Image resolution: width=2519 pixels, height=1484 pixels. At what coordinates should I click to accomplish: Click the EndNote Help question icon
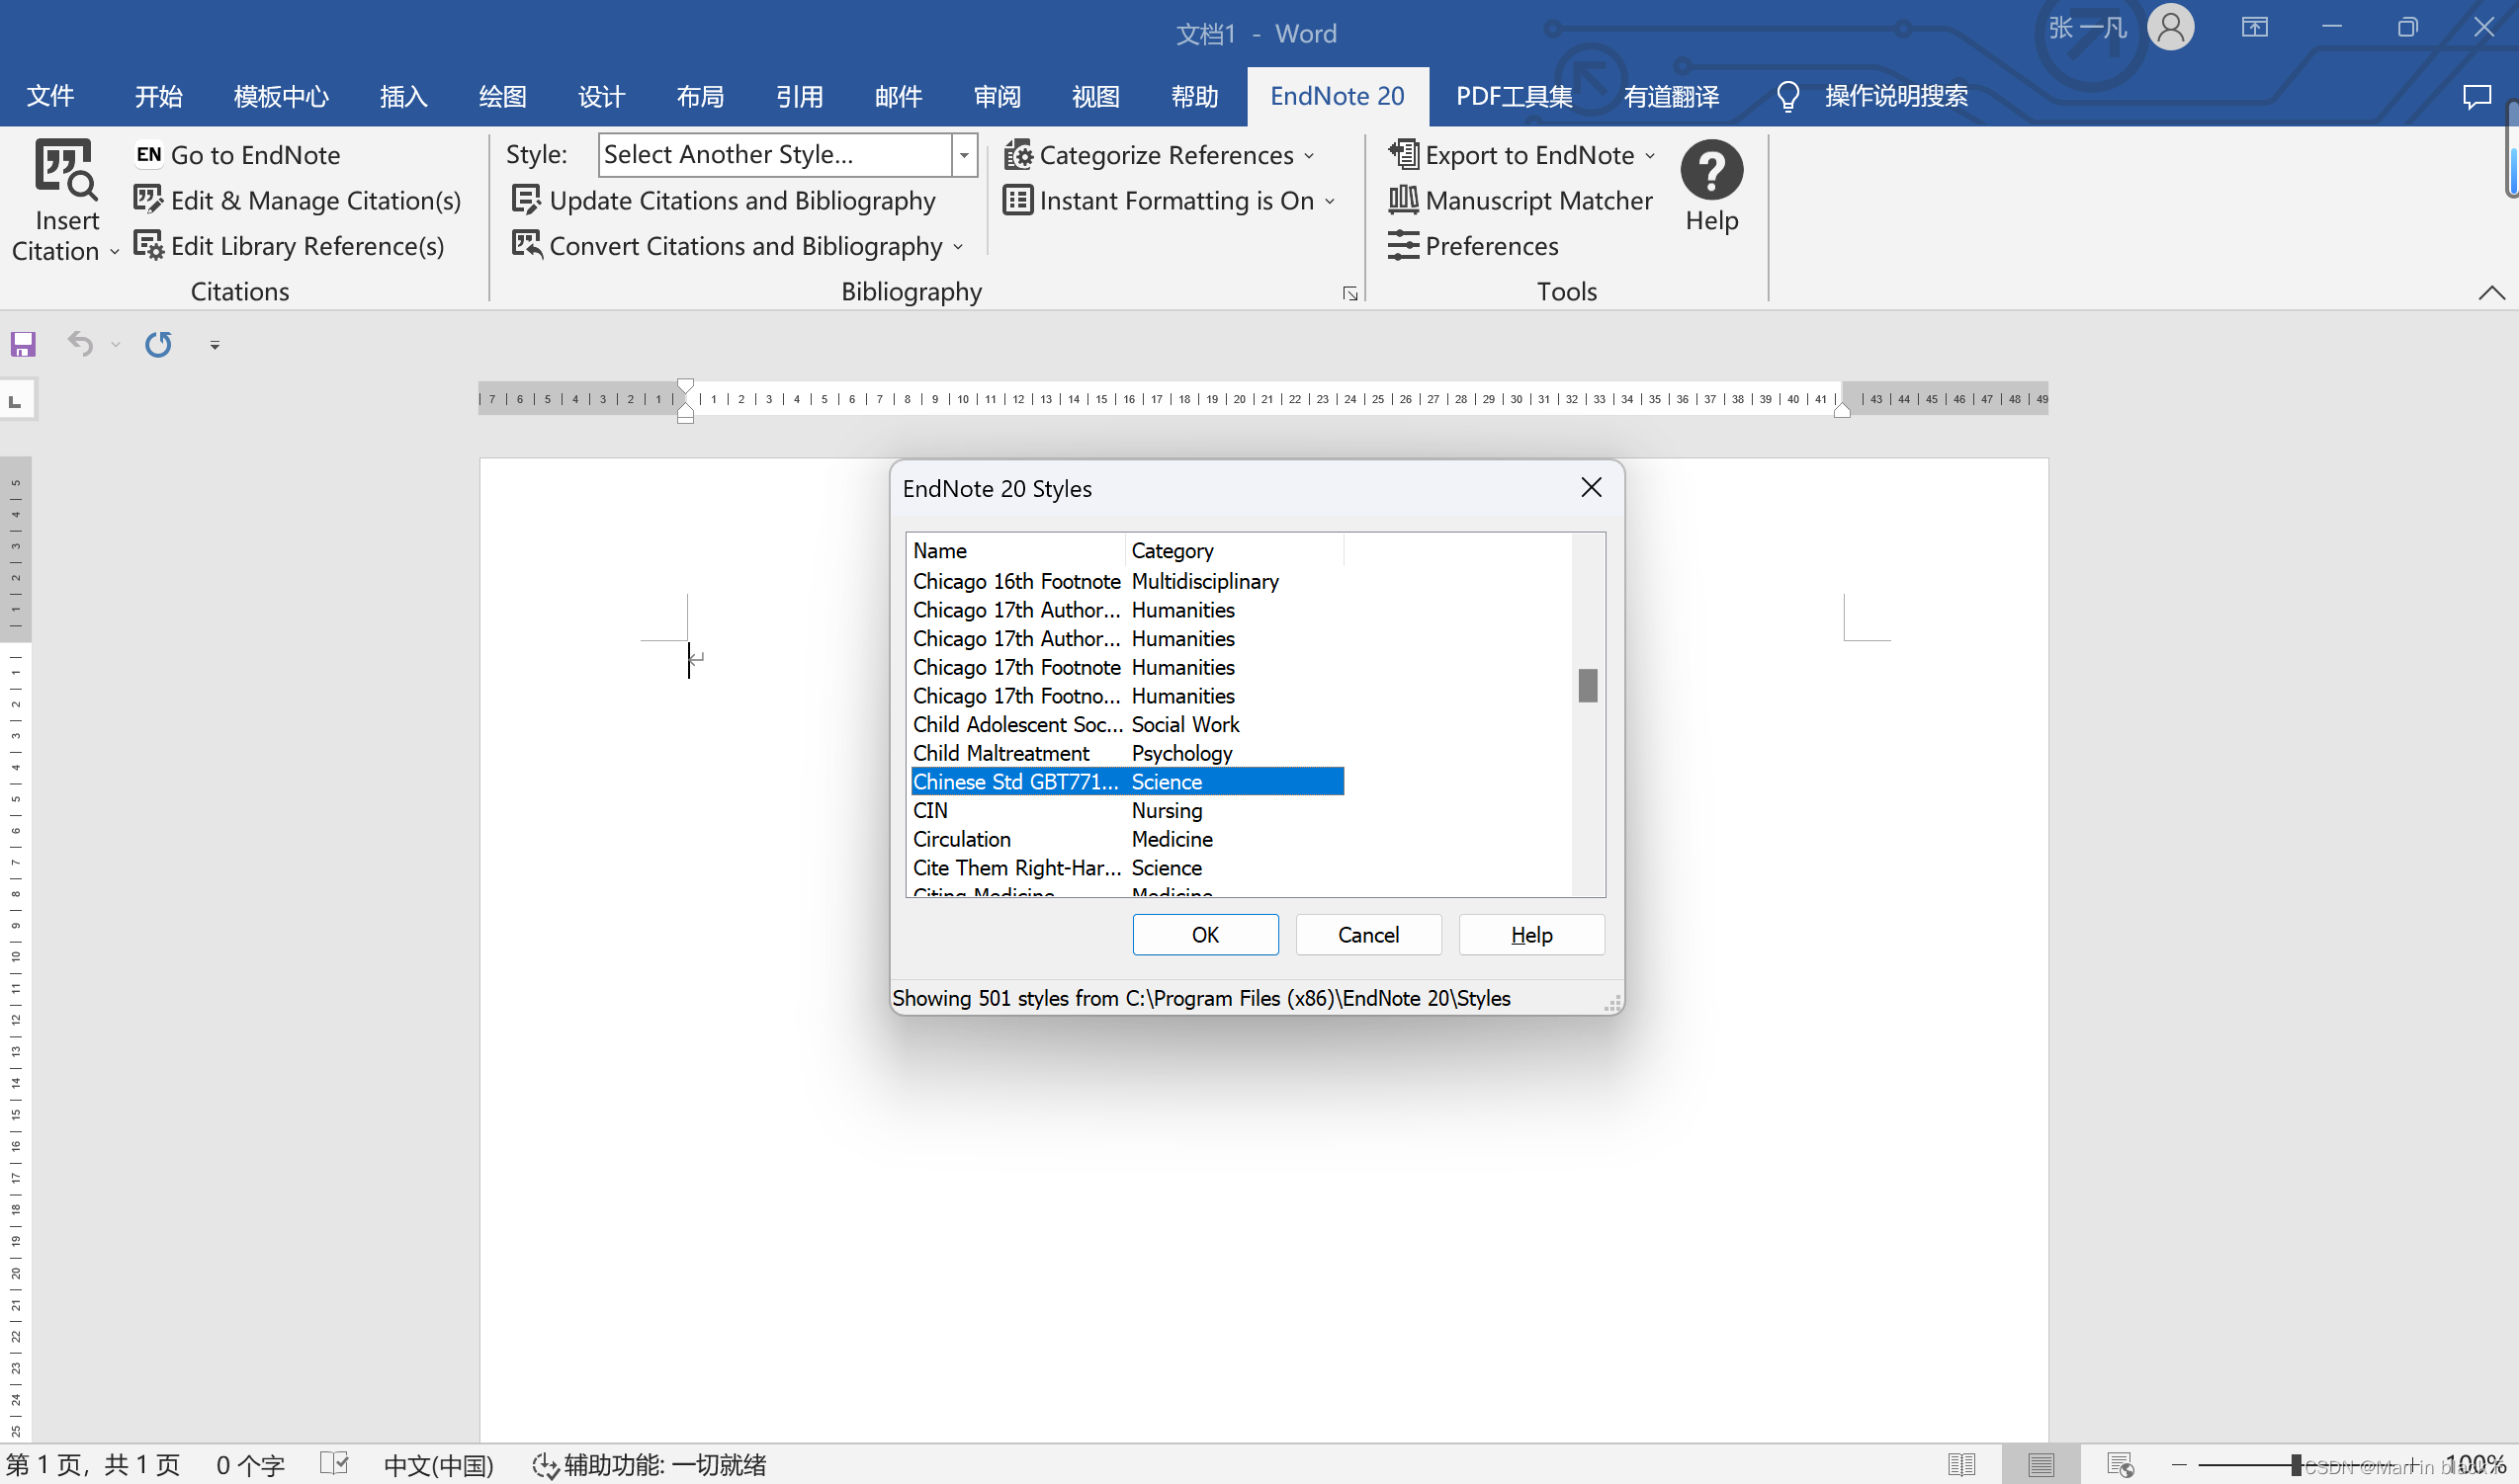(1710, 170)
